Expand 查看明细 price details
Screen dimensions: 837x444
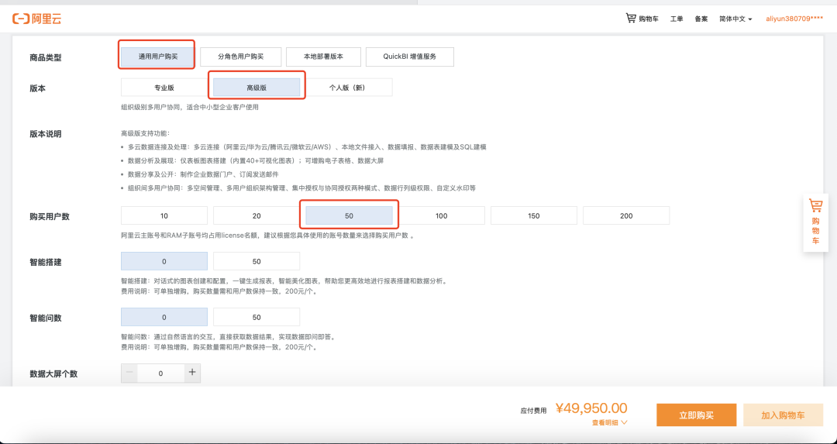tap(609, 422)
